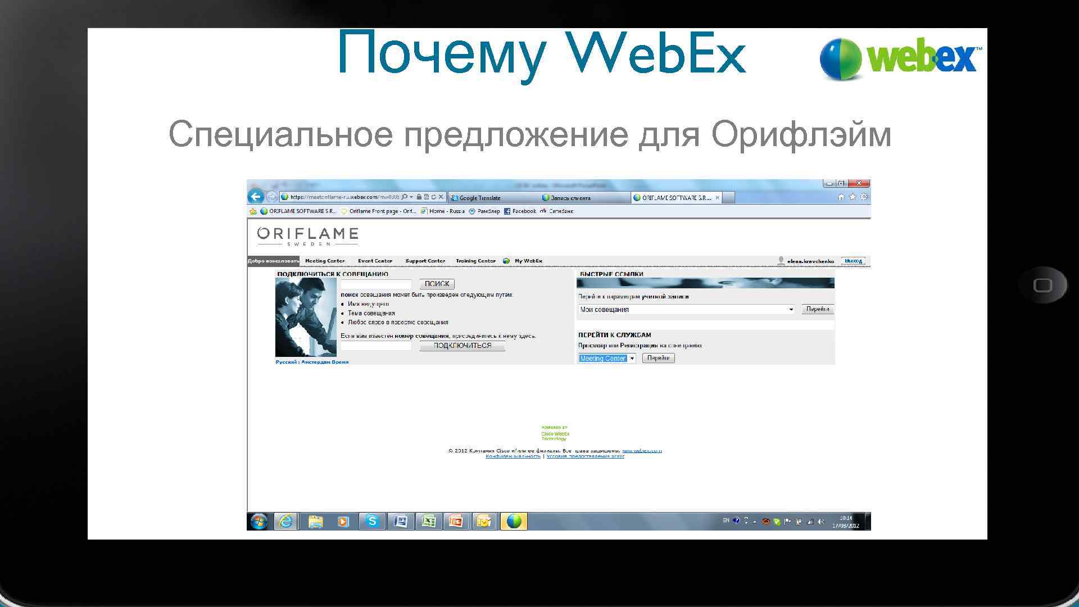
Task: Click the browser URL address field
Action: pyautogui.click(x=344, y=197)
